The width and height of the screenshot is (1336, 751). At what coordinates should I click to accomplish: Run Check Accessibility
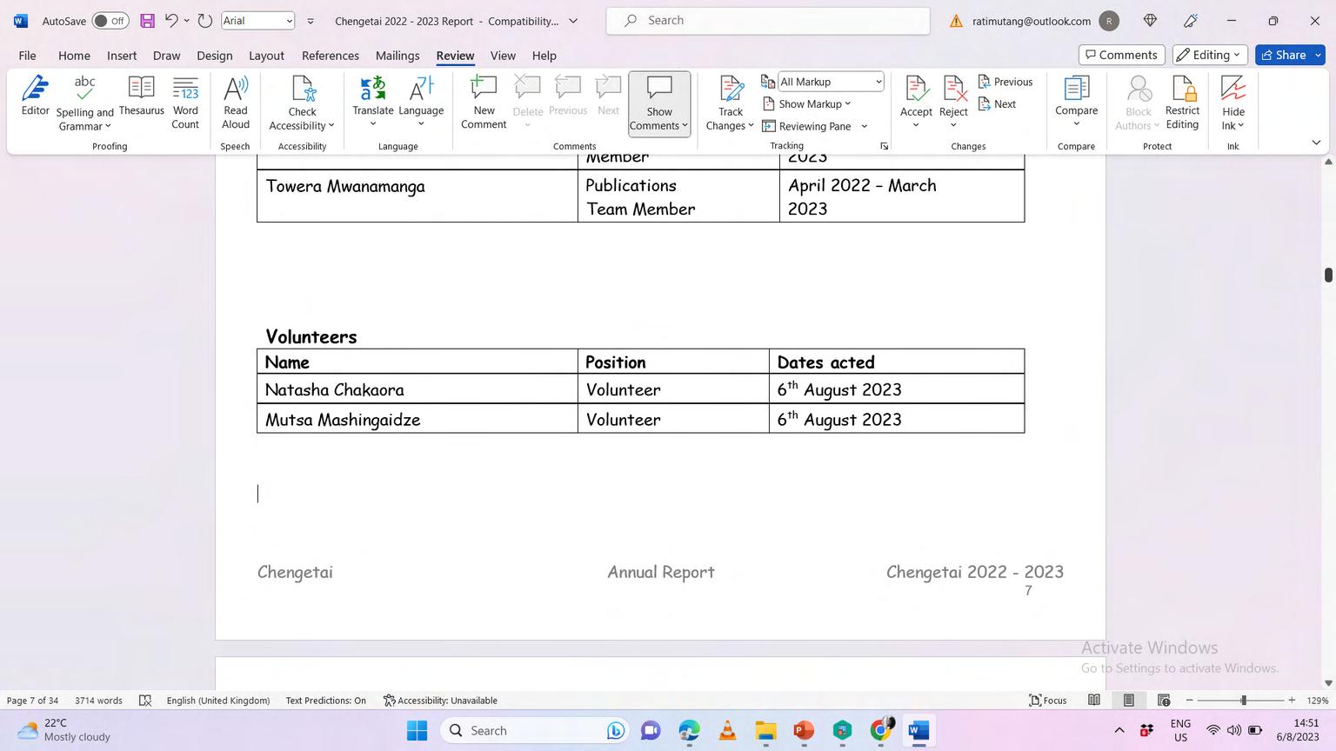pos(302,103)
